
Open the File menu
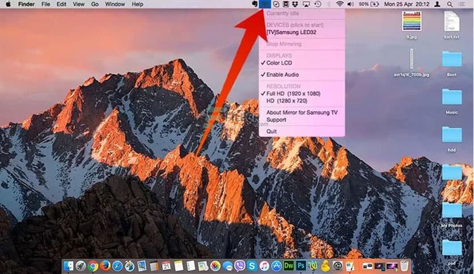click(x=46, y=4)
